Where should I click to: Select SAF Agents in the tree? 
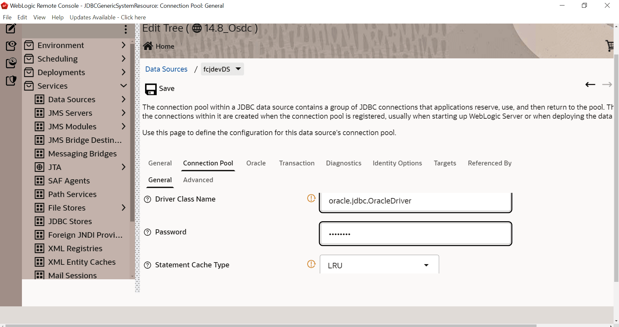tap(69, 181)
